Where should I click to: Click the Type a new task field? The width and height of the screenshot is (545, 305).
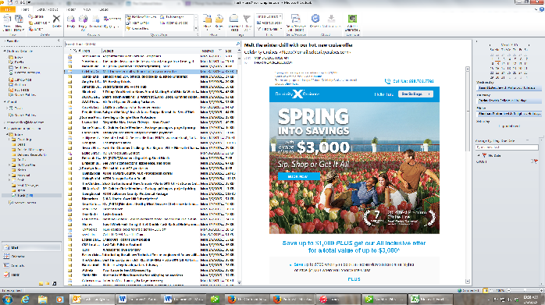coord(507,147)
